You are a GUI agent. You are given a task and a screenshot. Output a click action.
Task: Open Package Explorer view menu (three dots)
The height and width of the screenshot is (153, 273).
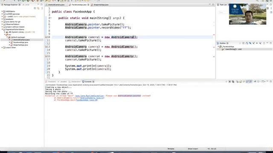point(42,8)
